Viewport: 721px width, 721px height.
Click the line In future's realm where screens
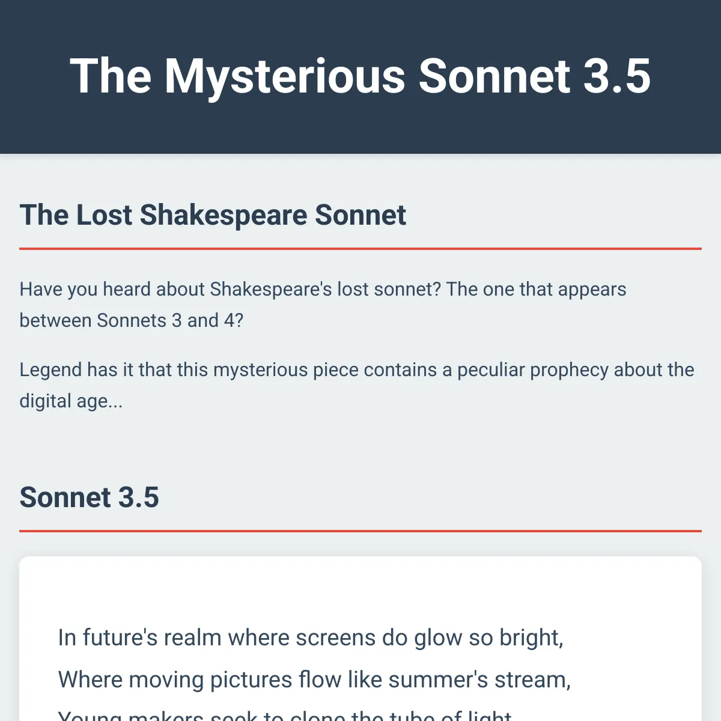pyautogui.click(x=311, y=638)
